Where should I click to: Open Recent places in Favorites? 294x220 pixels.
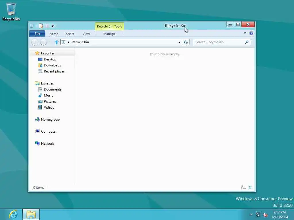click(x=54, y=71)
